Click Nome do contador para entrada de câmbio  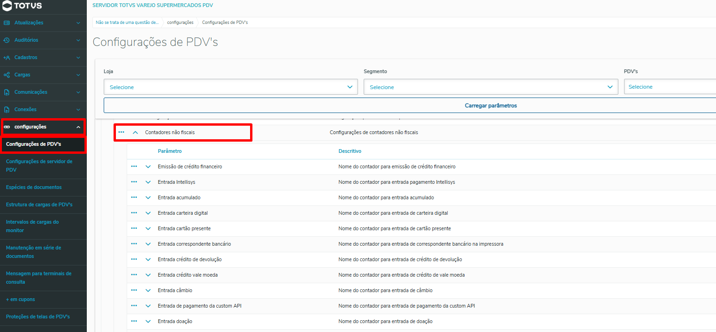pos(386,290)
